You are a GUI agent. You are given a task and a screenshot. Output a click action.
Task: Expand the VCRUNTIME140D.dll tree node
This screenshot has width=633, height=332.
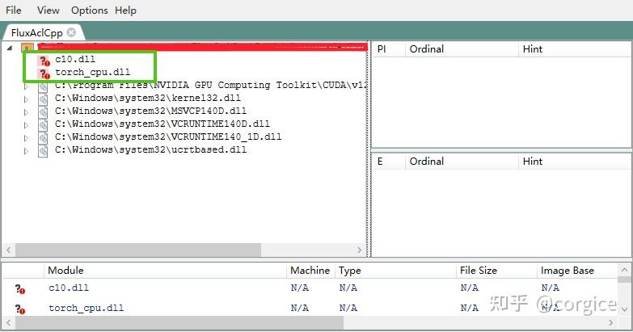click(26, 125)
